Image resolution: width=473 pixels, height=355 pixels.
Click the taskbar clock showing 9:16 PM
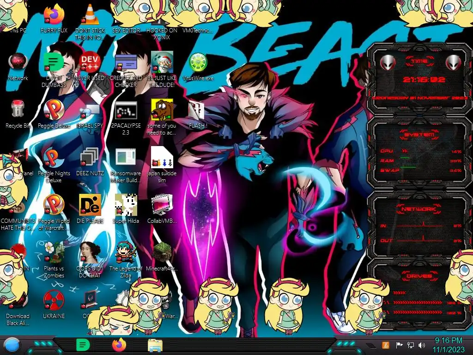[449, 345]
